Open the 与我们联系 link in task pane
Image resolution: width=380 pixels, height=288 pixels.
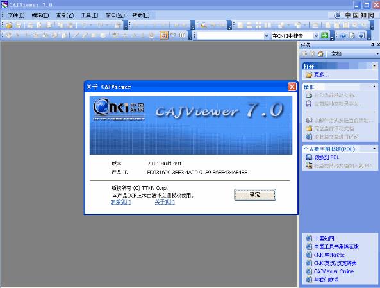(326, 280)
